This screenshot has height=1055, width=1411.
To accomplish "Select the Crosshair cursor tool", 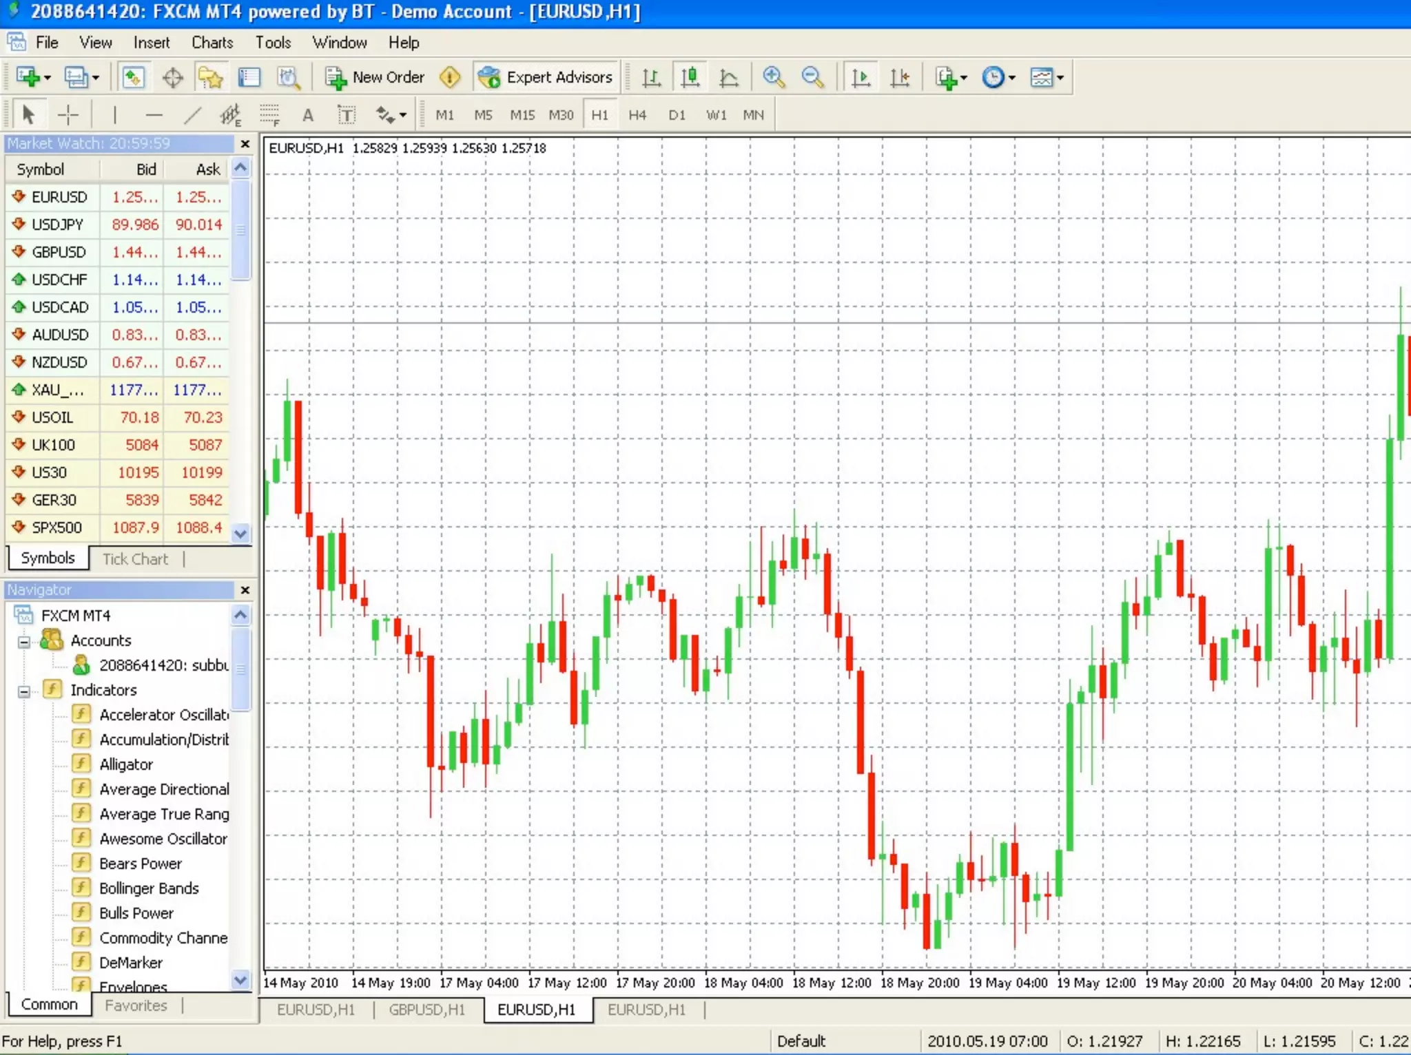I will click(x=68, y=115).
